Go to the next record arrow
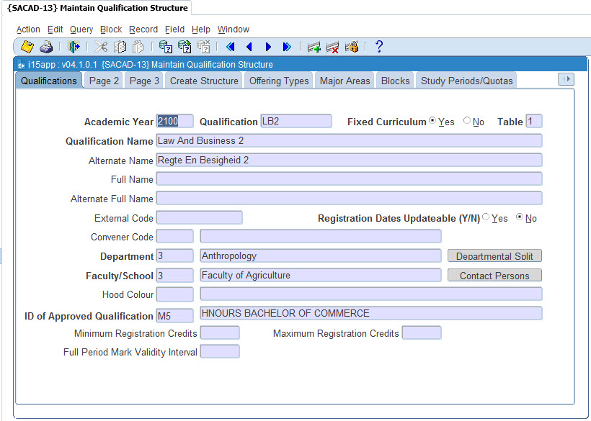Viewport: 591px width, 421px height. [268, 47]
